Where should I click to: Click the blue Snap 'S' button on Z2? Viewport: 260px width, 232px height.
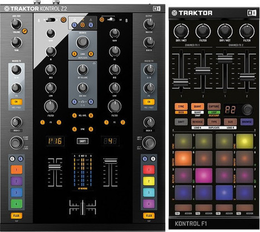pos(75,25)
